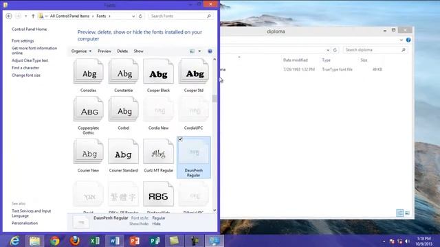The width and height of the screenshot is (440, 247).
Task: Click Delete in Fonts toolbar
Action: pos(122,51)
